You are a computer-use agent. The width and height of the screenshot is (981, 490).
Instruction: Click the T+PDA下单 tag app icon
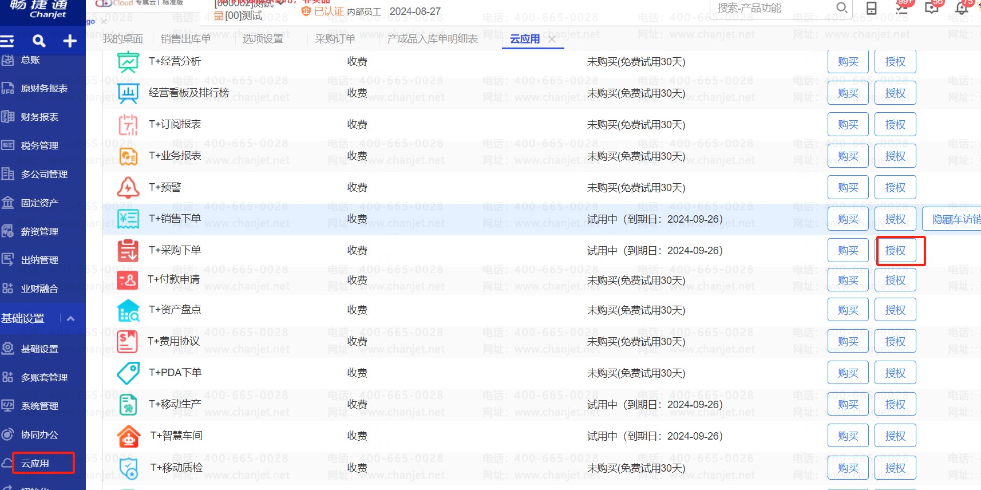128,373
